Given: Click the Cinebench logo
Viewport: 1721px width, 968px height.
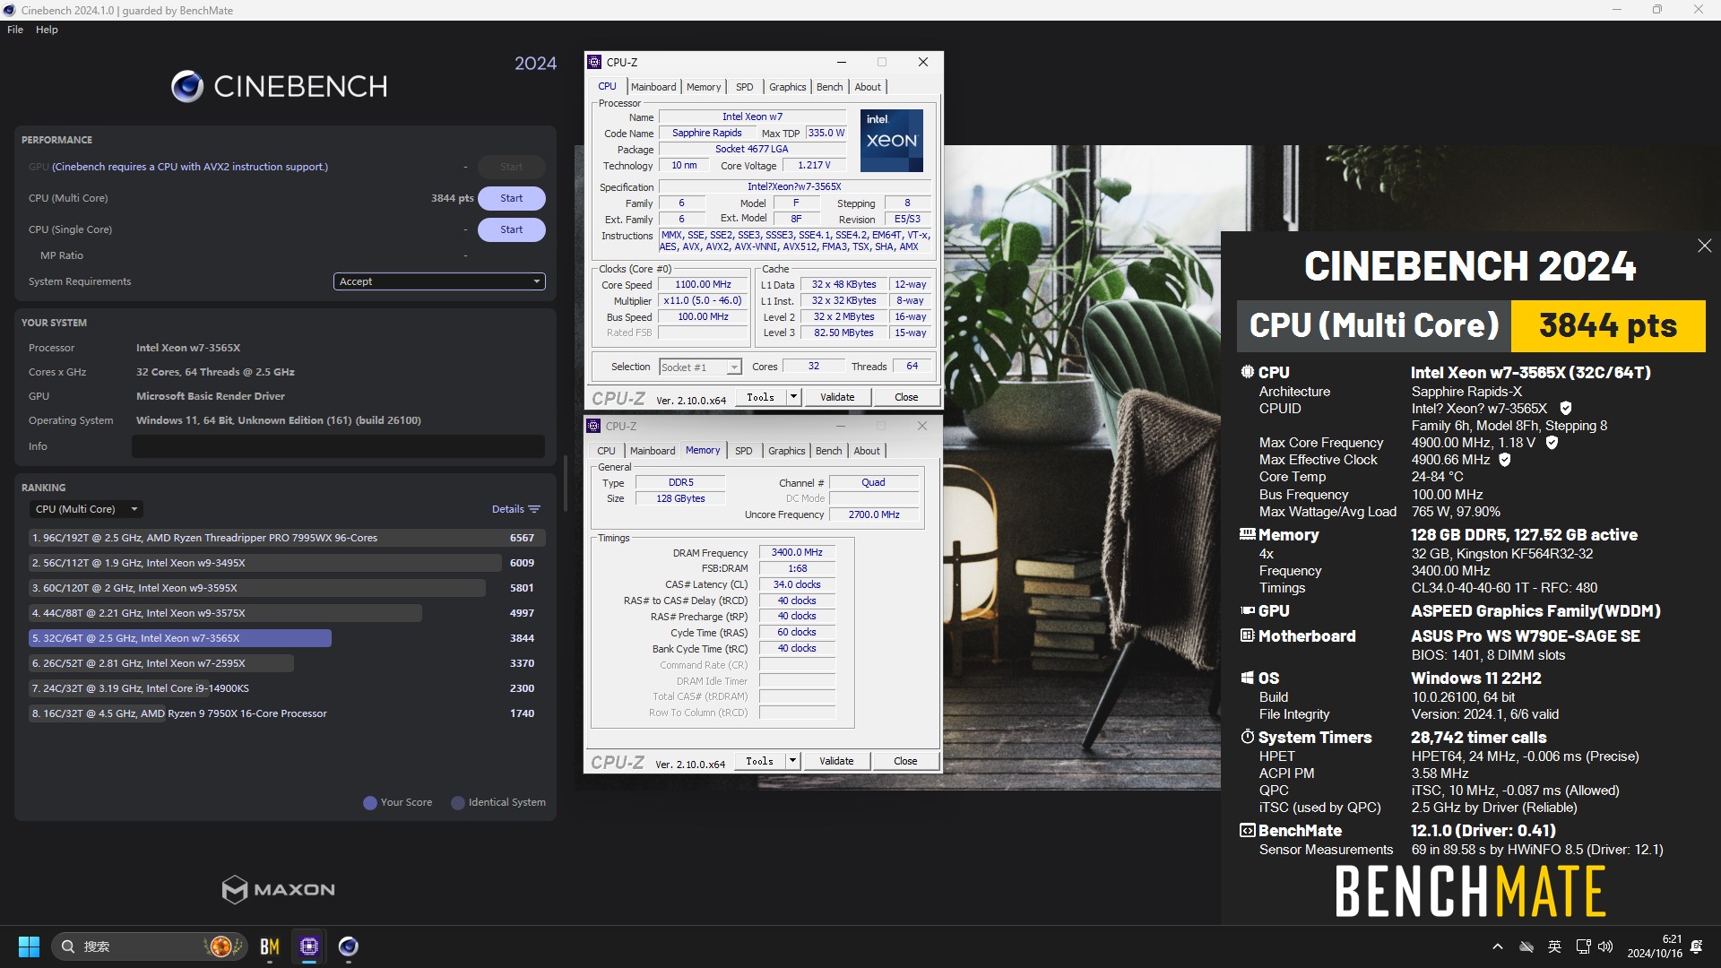Looking at the screenshot, I should pyautogui.click(x=279, y=86).
